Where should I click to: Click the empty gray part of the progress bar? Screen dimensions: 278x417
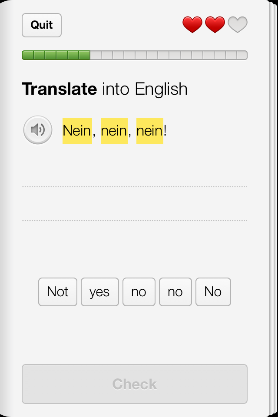[x=169, y=55]
